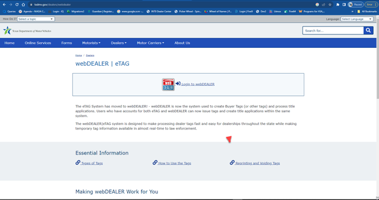
Task: Open the browser home page icon
Action: click(23, 5)
